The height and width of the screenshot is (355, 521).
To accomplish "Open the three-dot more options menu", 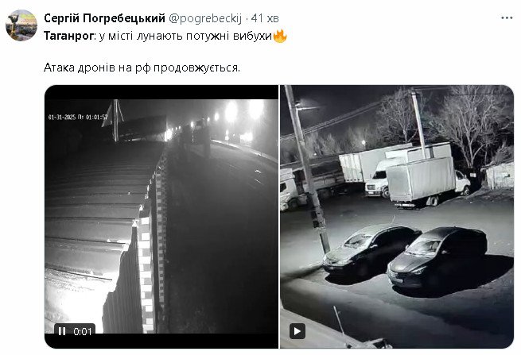I will tap(507, 18).
